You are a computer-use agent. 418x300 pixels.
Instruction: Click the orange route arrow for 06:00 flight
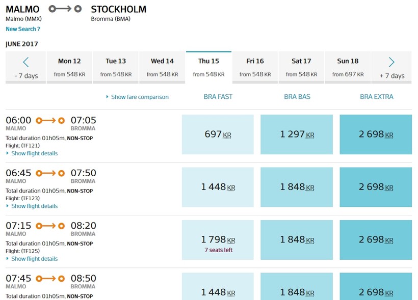pyautogui.click(x=50, y=120)
